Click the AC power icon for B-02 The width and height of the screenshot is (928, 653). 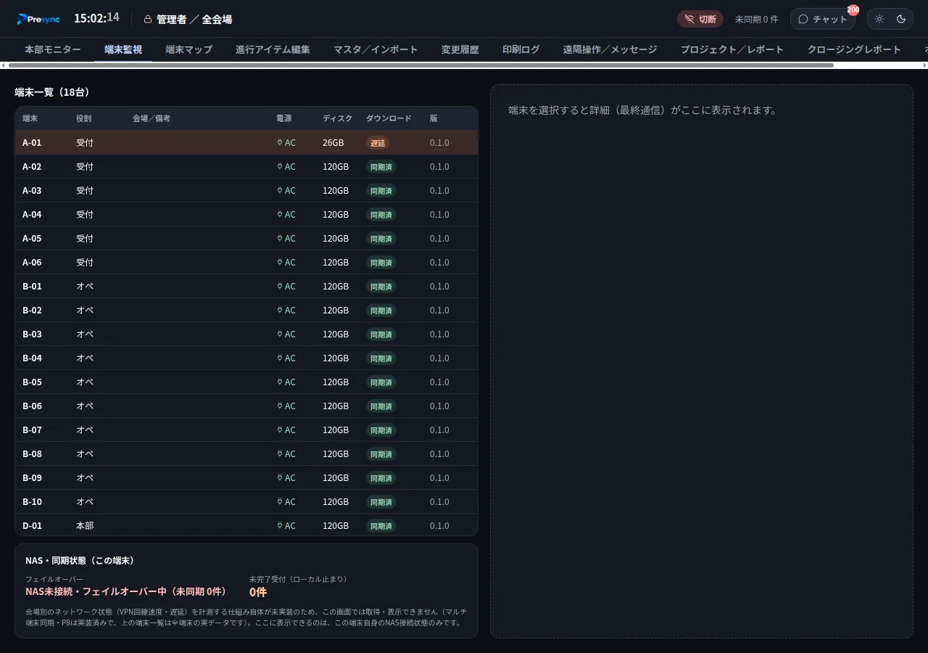coord(280,310)
